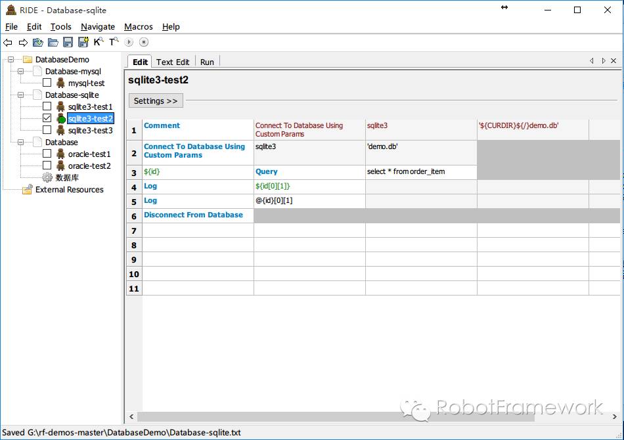This screenshot has height=440, width=624.
Task: Open Search Keywords via K toolbar icon
Action: point(99,42)
